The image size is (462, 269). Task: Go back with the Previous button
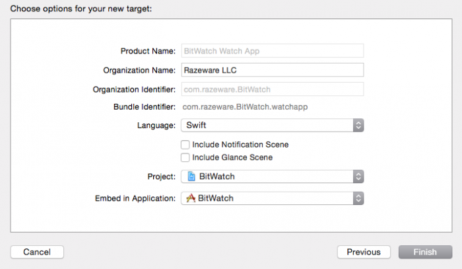(364, 252)
